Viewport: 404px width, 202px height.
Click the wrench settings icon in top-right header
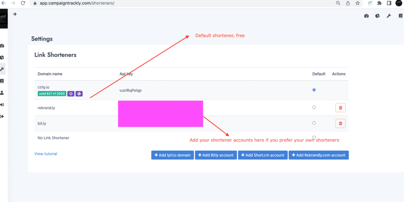pyautogui.click(x=389, y=16)
